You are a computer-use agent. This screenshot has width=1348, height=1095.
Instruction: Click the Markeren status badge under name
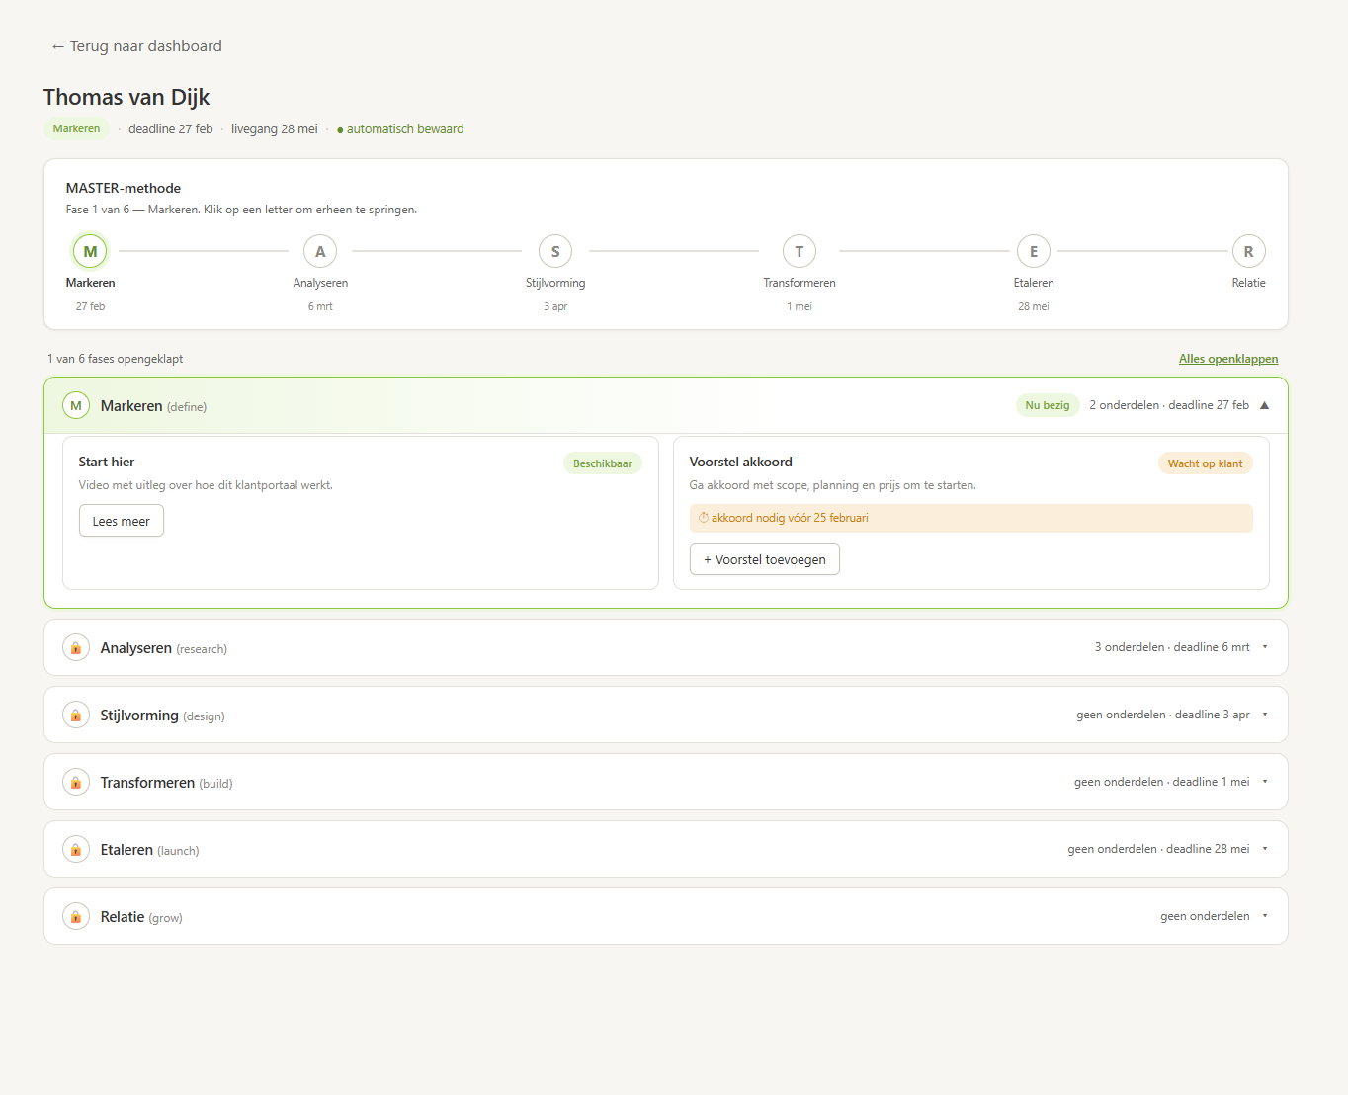tap(76, 128)
